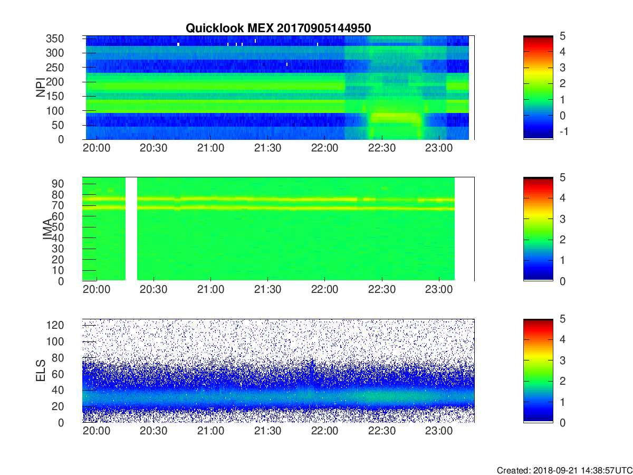Image resolution: width=633 pixels, height=475 pixels.
Task: Click the ELS axis label
Action: [41, 370]
